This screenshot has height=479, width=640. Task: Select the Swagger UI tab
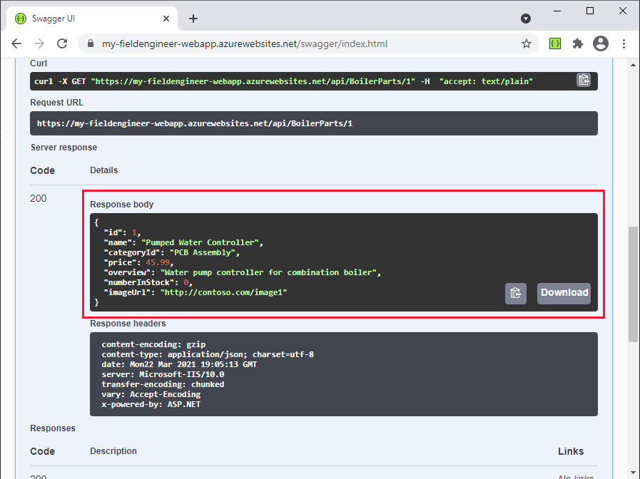(92, 19)
